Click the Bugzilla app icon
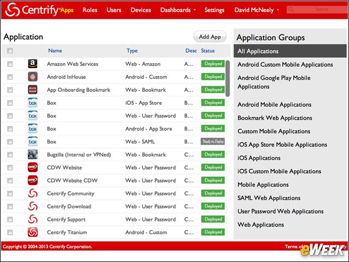Screen dimensions: 349x262 33,154
